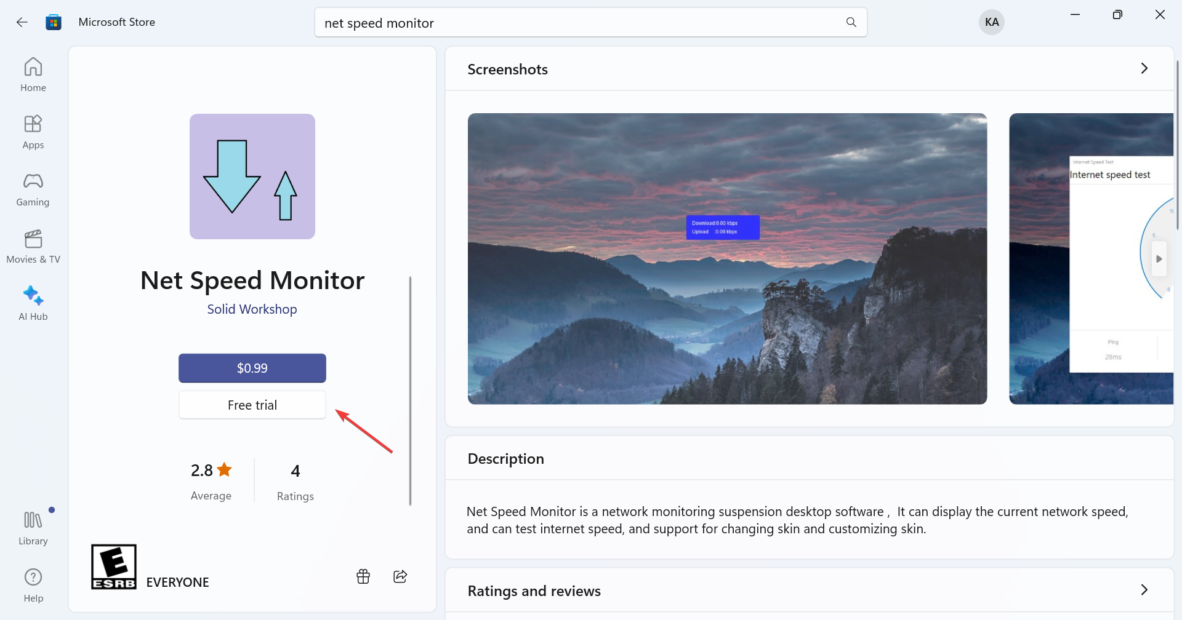The image size is (1182, 620).
Task: Open the account menu for KA
Action: coord(991,22)
